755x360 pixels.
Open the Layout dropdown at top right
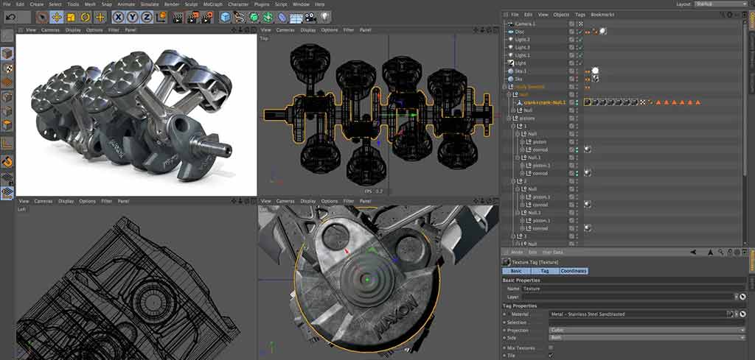(x=721, y=4)
